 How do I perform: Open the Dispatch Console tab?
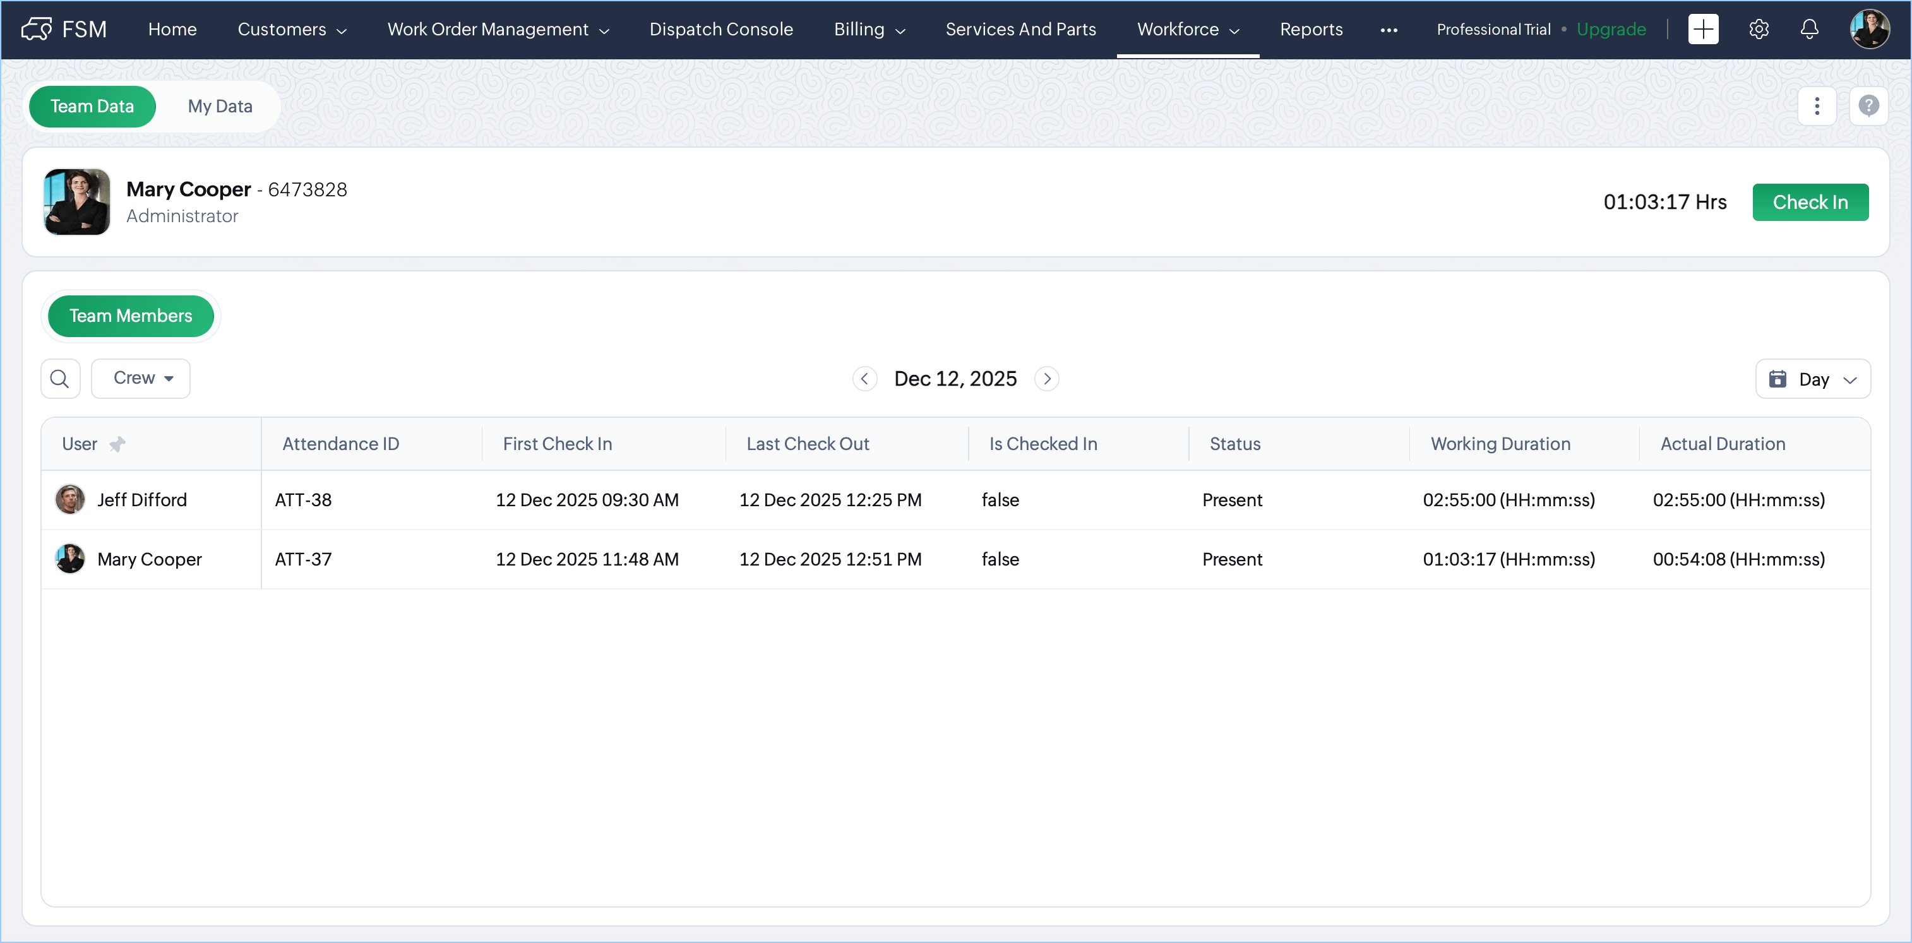[720, 29]
